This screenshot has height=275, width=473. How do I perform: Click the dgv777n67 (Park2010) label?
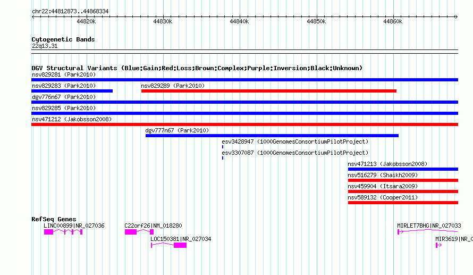[177, 130]
